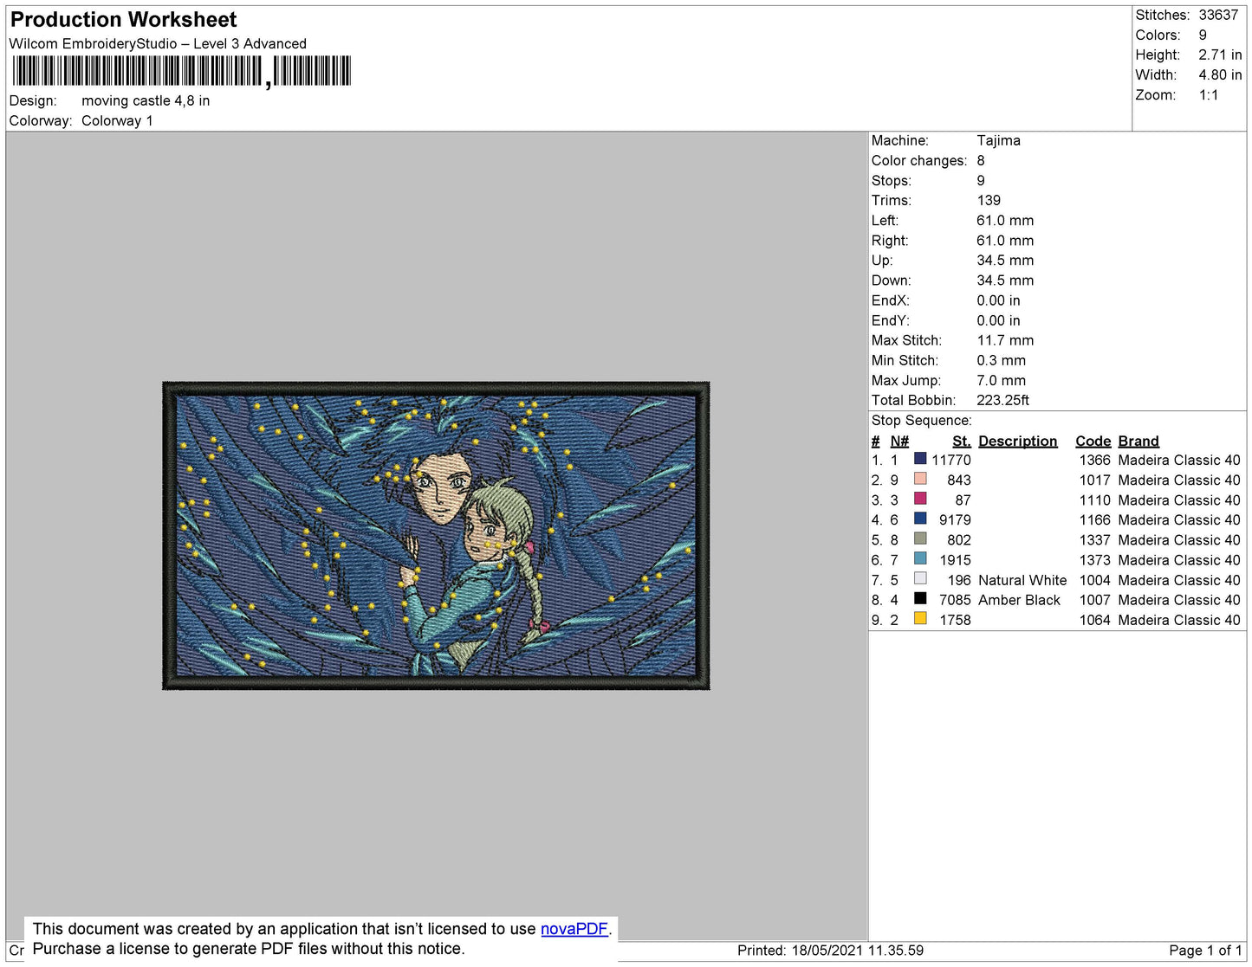Select the peach swatch for code 1017
1252x967 pixels.
[x=920, y=479]
